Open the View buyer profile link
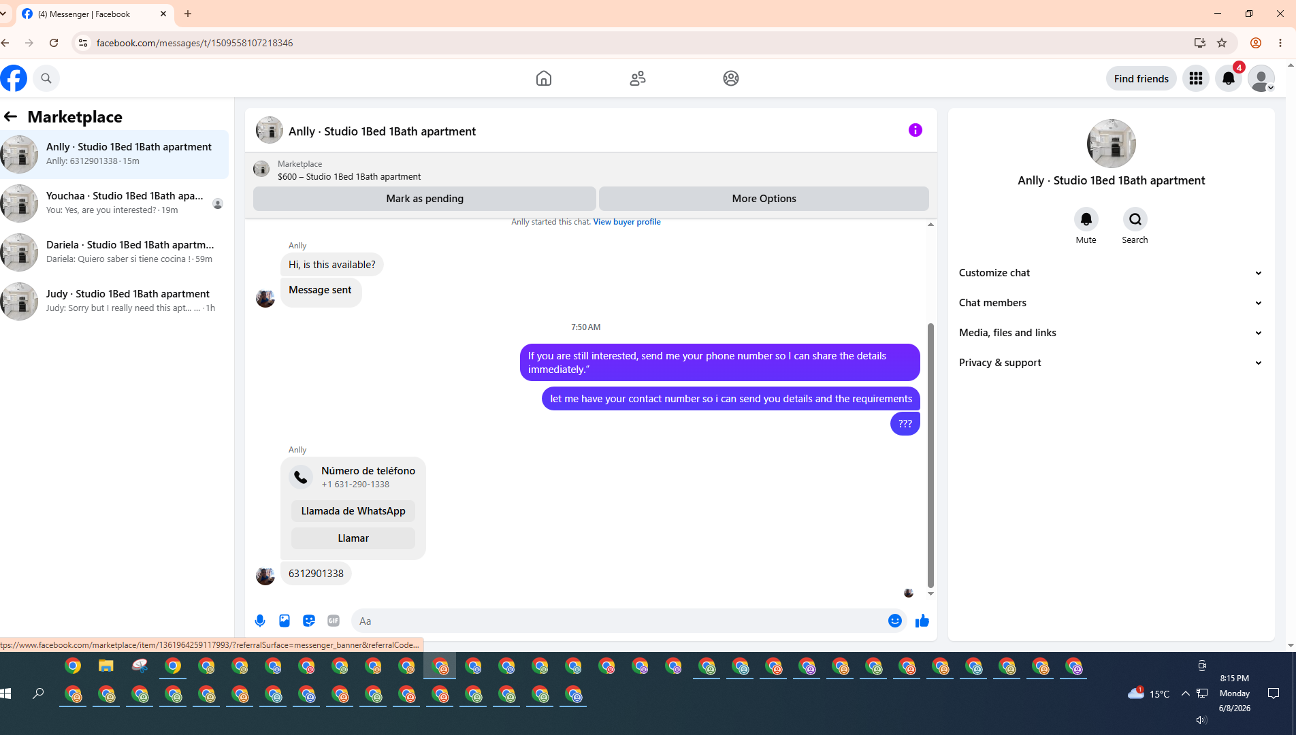The image size is (1296, 735). tap(627, 222)
